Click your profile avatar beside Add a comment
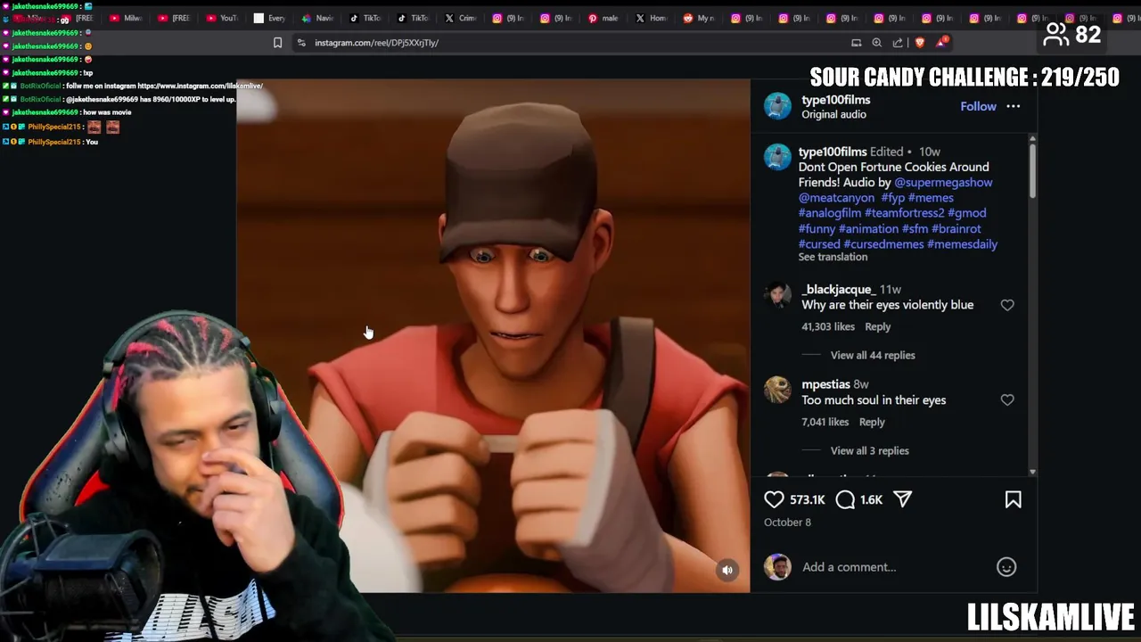 (x=777, y=567)
